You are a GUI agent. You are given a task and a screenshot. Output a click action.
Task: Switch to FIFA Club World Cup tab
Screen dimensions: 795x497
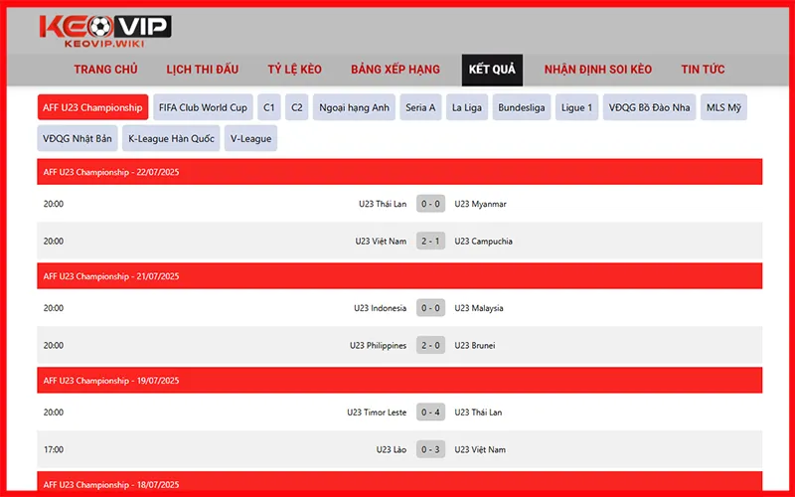click(x=203, y=107)
